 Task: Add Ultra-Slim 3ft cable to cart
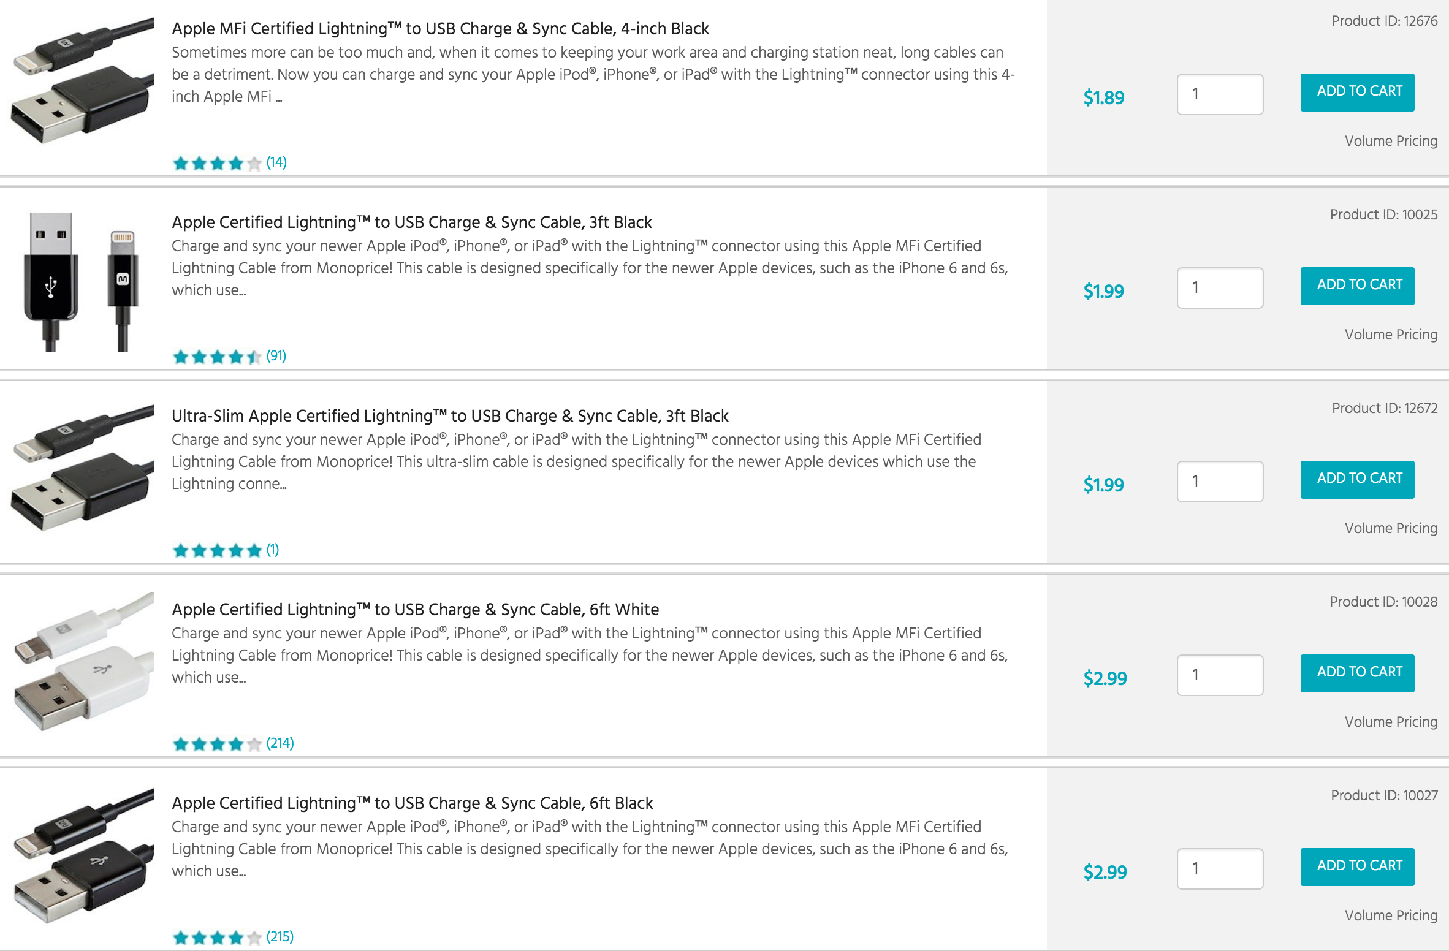pos(1357,479)
